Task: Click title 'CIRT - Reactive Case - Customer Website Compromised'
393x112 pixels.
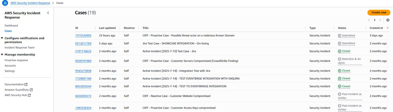Action: (x=176, y=96)
